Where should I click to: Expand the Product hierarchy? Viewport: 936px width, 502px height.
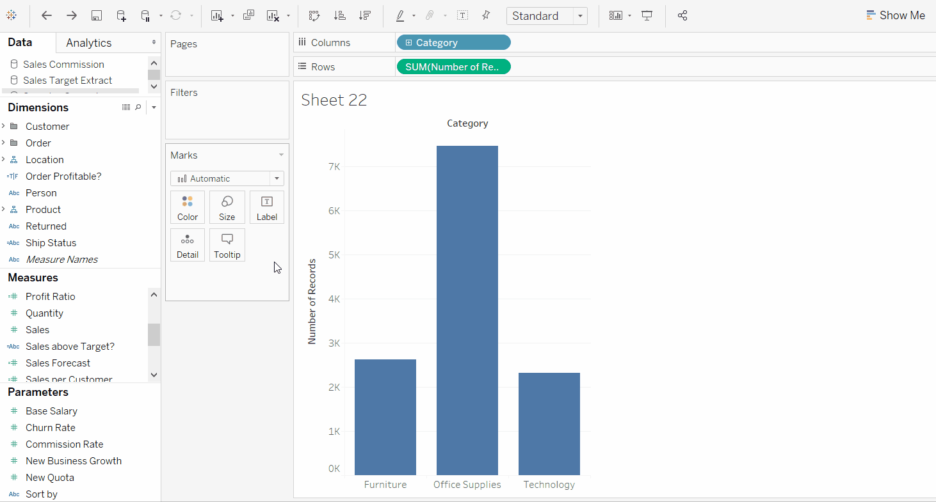pos(4,209)
